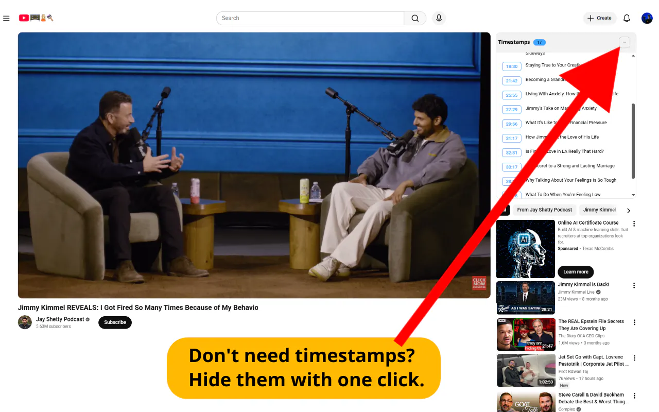Start voice search with the microphone

pos(439,18)
